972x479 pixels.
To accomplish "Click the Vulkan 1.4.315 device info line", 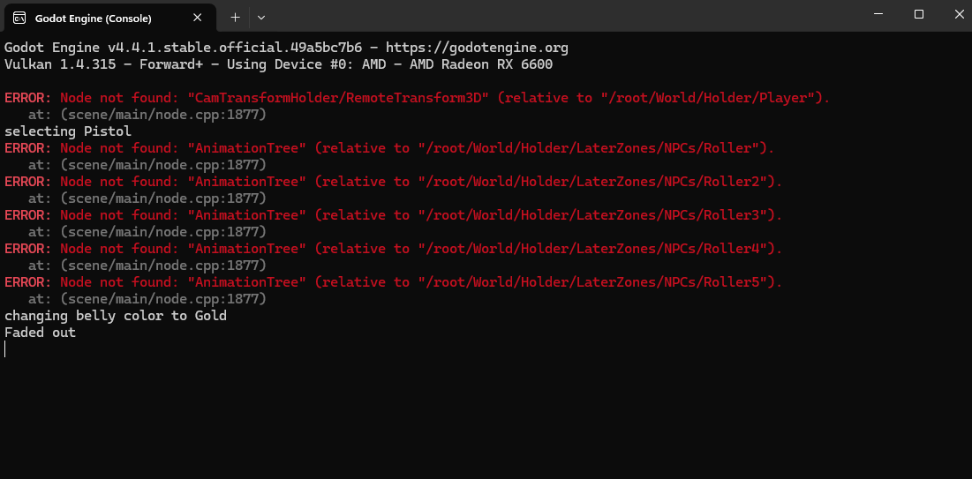I will pos(278,64).
